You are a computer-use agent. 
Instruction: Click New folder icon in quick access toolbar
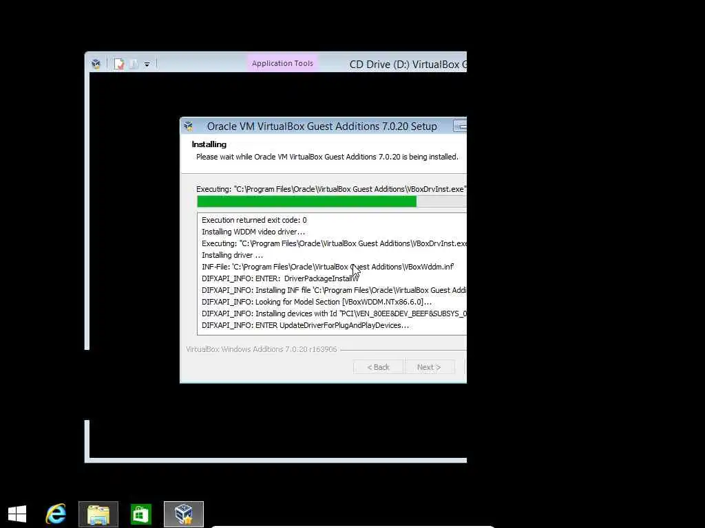134,64
